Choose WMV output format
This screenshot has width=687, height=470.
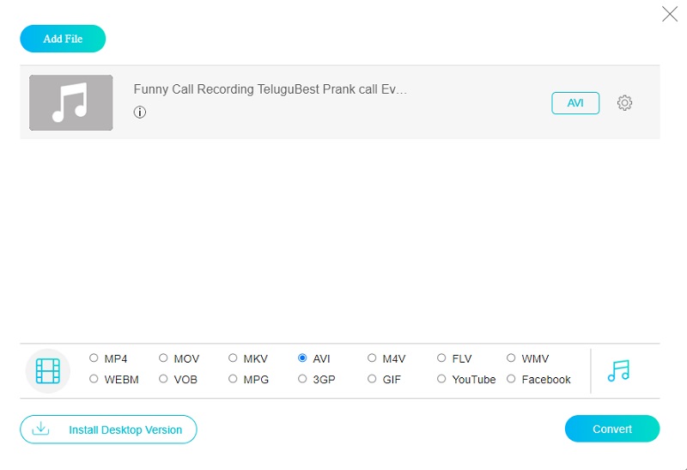point(511,358)
